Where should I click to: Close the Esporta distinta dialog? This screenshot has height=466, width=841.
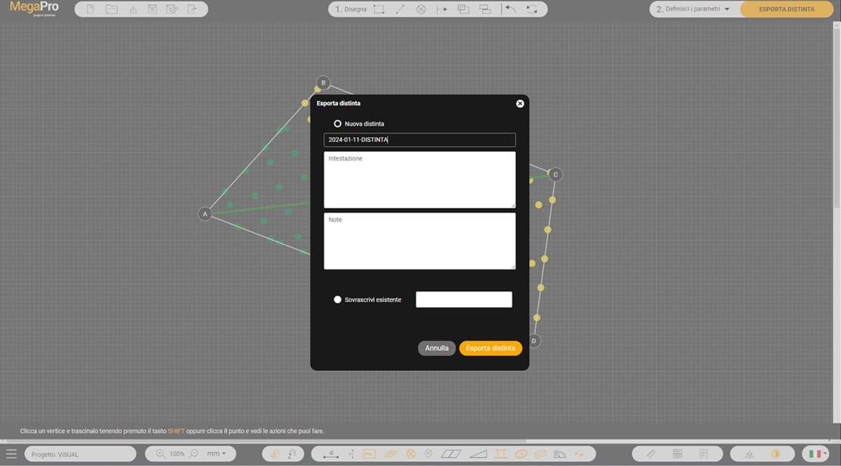(520, 104)
